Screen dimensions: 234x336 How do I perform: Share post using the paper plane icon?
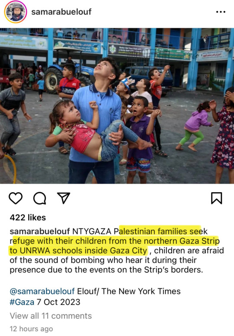[64, 198]
